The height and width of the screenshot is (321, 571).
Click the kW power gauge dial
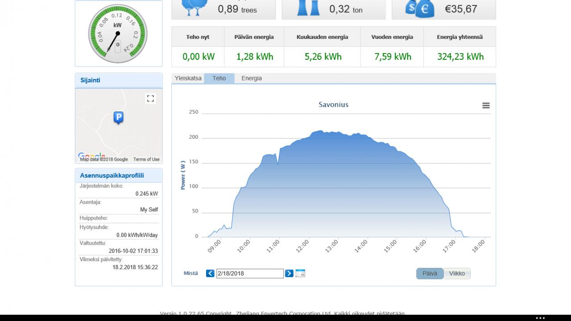tap(118, 34)
